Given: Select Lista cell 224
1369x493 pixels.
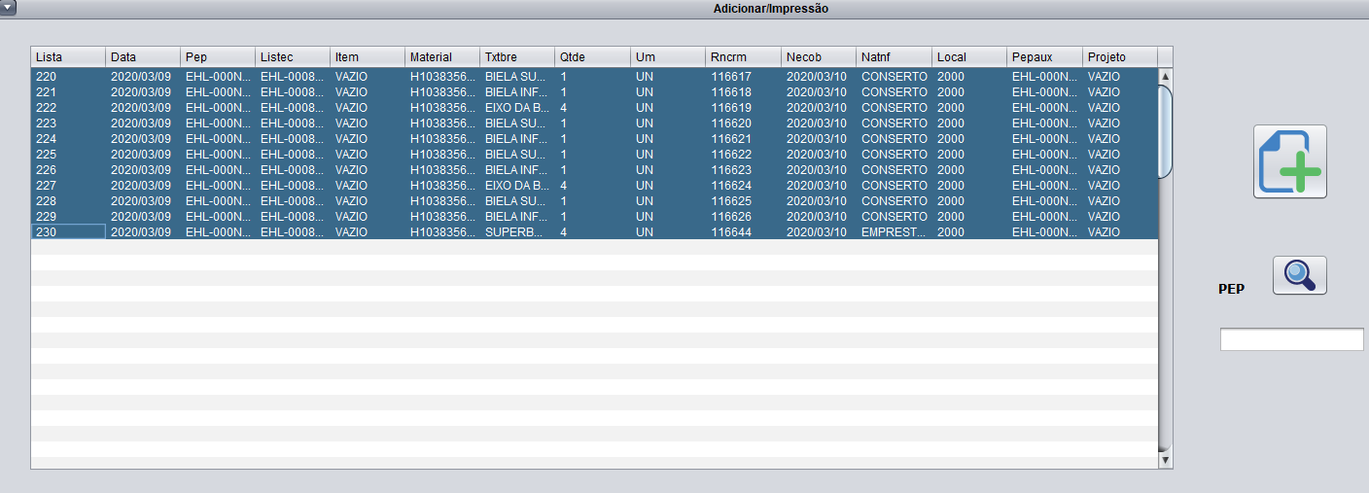Looking at the screenshot, I should [x=68, y=138].
